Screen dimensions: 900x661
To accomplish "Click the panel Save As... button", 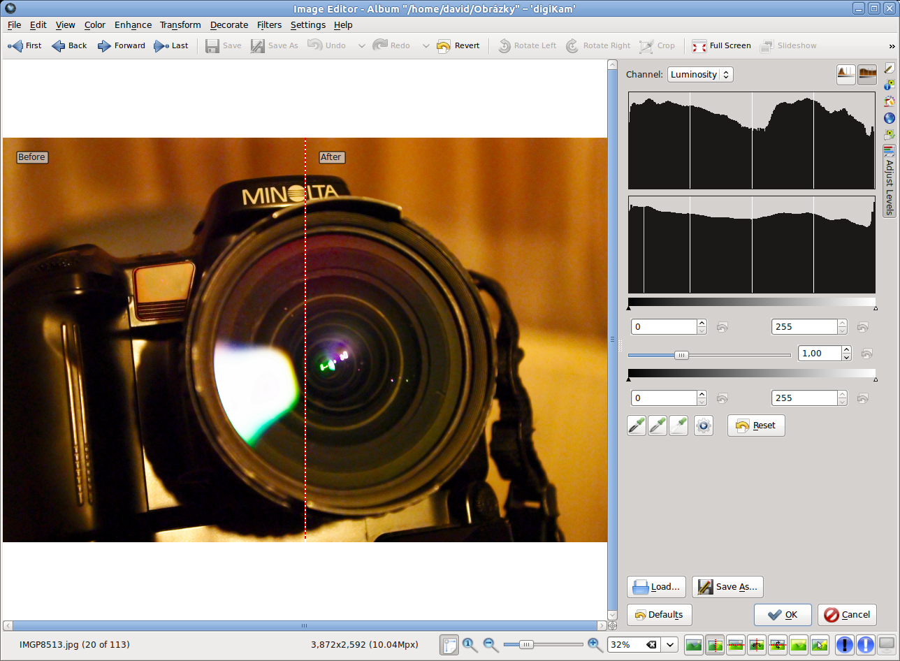I will (727, 587).
